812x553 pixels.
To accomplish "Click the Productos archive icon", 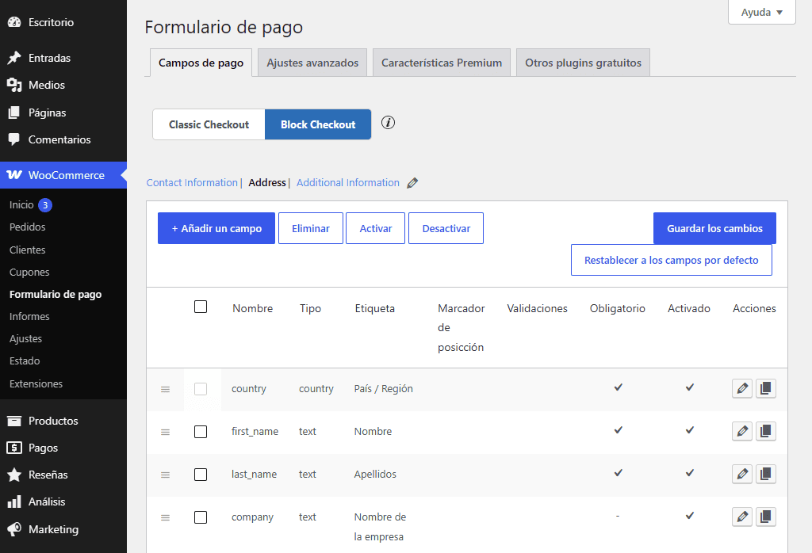I will click(14, 421).
